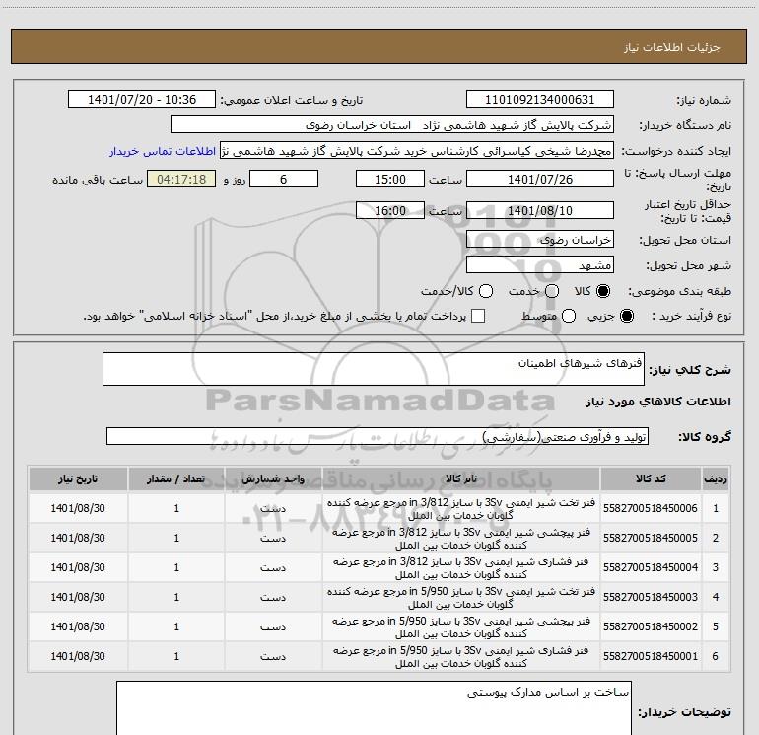Image resolution: width=759 pixels, height=735 pixels.
Task: Click the date 1401/08/30 in row 1
Action: tap(78, 508)
